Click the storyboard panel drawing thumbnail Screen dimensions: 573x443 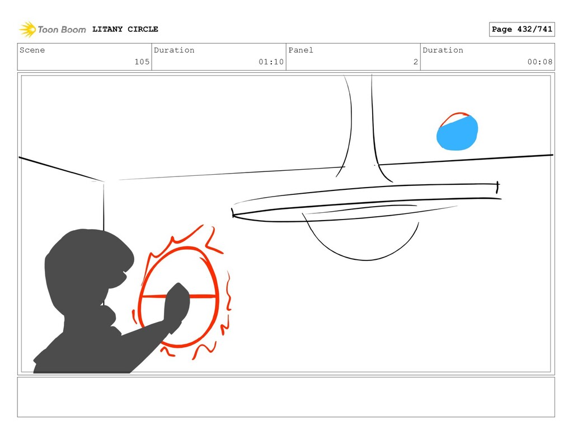(x=286, y=224)
